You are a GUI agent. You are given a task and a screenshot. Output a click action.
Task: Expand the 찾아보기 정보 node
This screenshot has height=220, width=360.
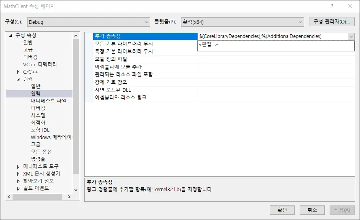[x=18, y=181]
